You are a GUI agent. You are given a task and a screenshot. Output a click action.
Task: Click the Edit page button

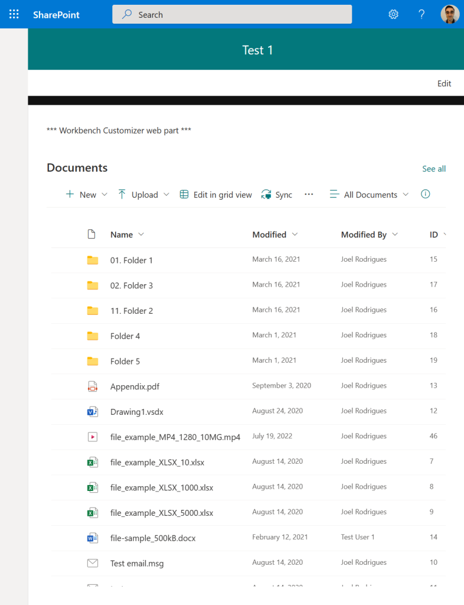[x=444, y=83]
